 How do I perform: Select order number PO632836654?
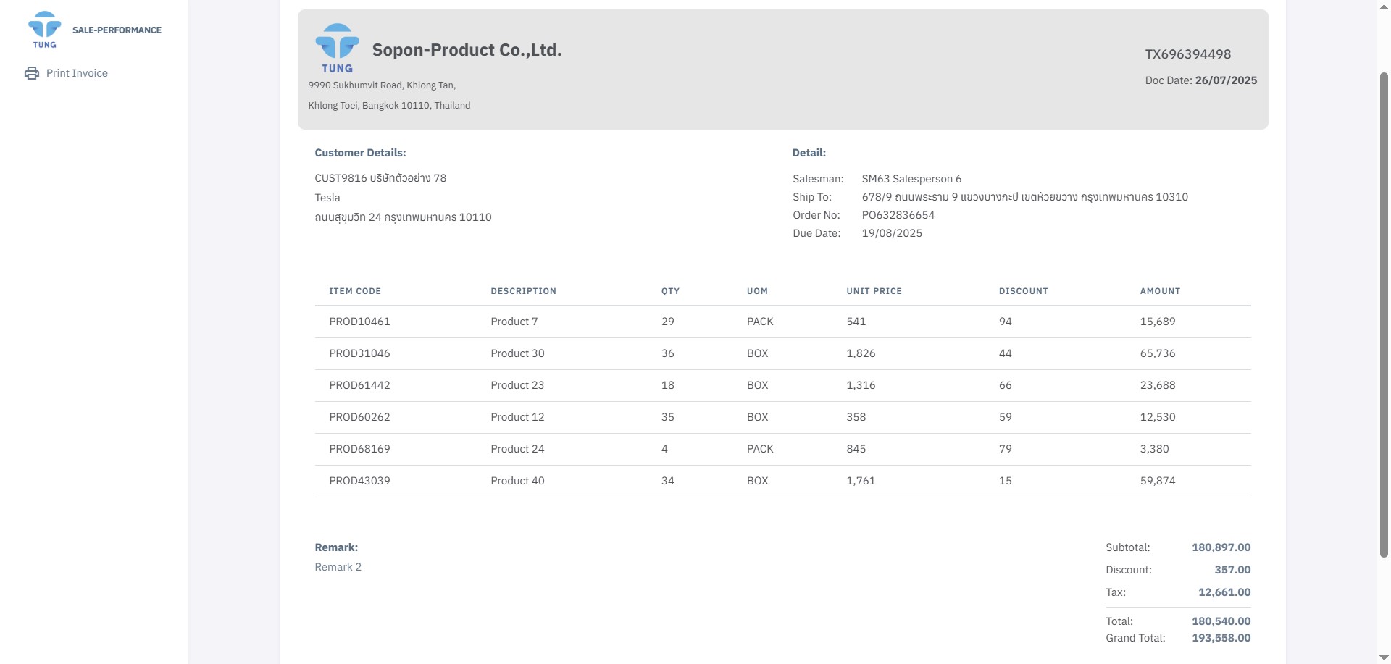[x=898, y=215]
